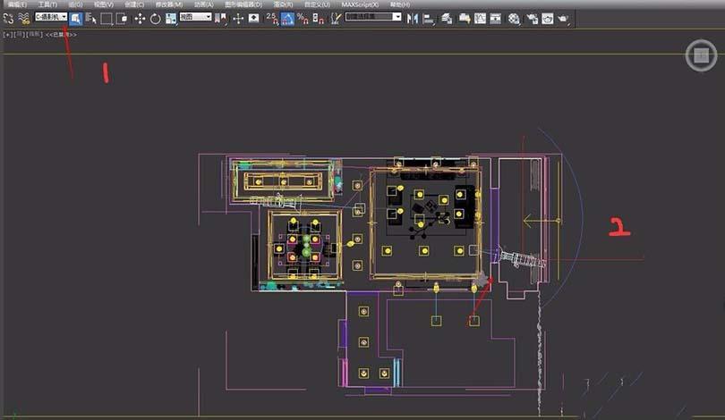Open the 创建(C) Create menu
725x420 pixels.
(x=134, y=4)
